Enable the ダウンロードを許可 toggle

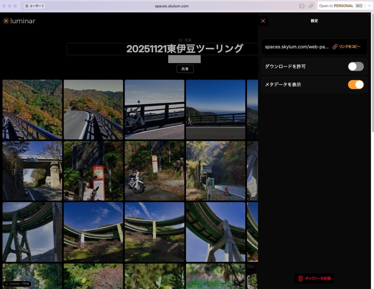point(356,66)
